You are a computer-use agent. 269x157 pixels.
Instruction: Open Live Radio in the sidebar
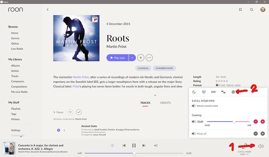[x=17, y=49]
